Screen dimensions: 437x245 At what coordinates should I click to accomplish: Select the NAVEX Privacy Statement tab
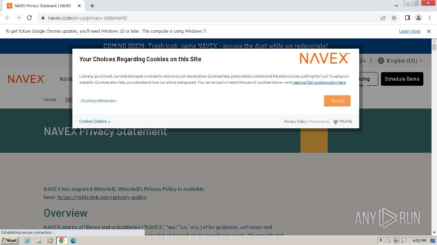[44, 6]
